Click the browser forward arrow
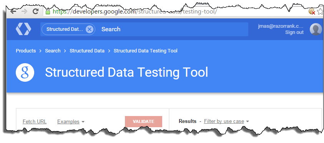324x143 pixels. [24, 12]
